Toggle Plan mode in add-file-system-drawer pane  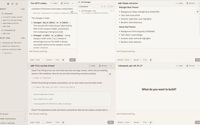point(57,122)
